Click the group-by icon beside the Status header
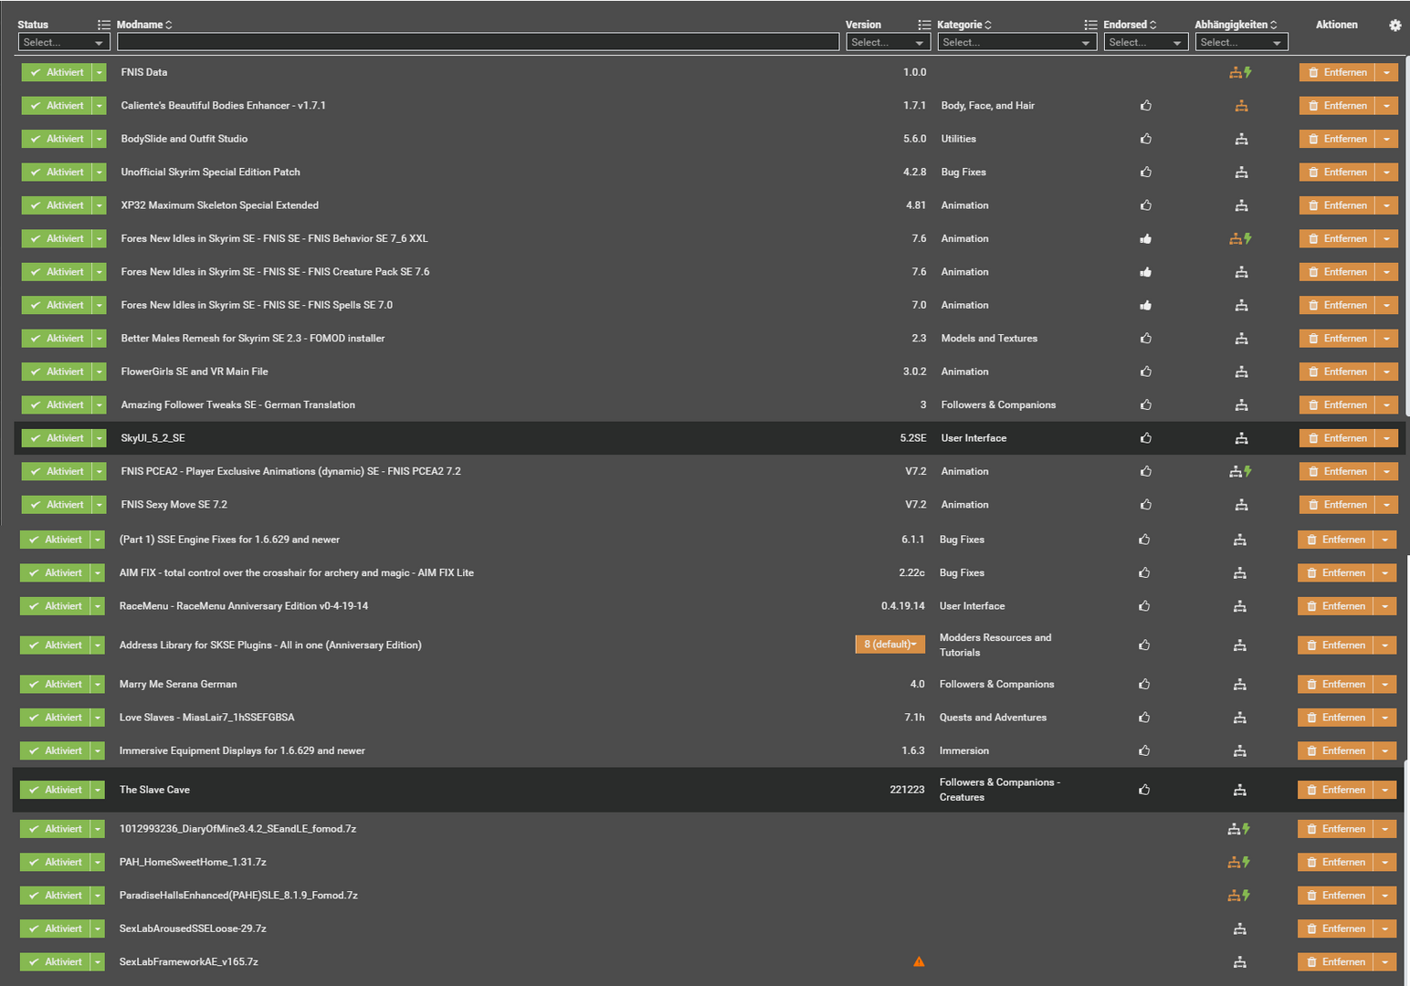Screen dimensions: 1410x986 (103, 25)
